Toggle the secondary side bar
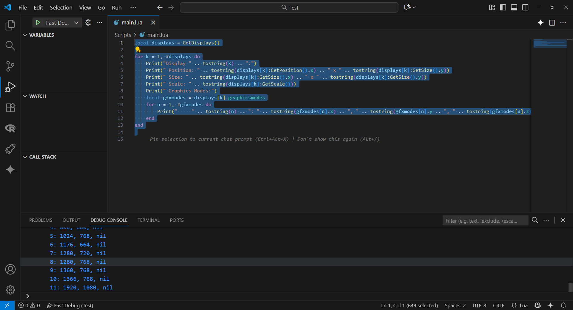 coord(525,7)
